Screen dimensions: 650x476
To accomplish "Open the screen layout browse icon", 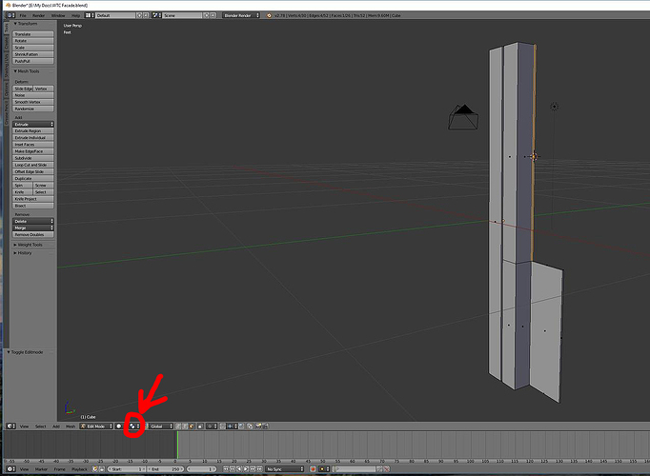I will (90, 15).
